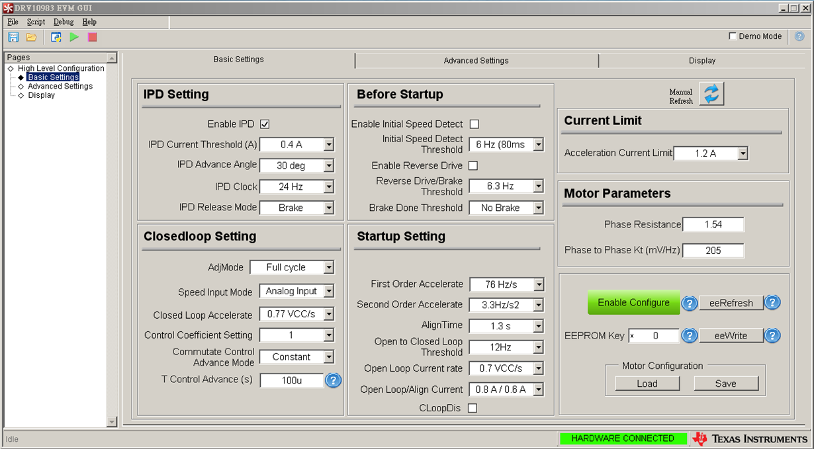
Task: Open IPD Current Threshold dropdown
Action: coord(329,145)
